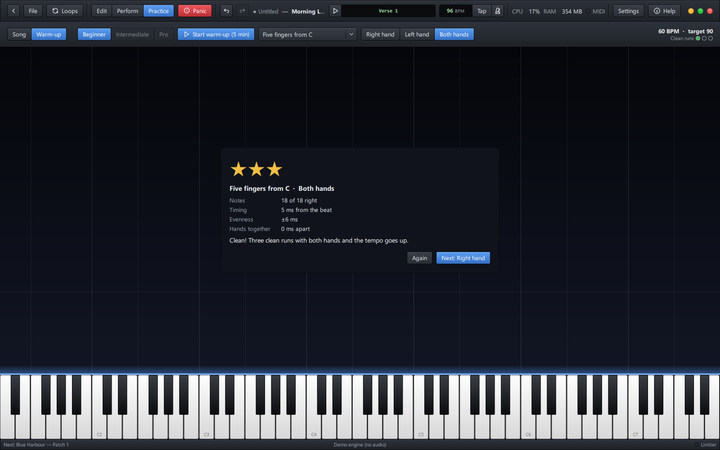Image resolution: width=720 pixels, height=450 pixels.
Task: Select Both hands option
Action: pos(454,34)
